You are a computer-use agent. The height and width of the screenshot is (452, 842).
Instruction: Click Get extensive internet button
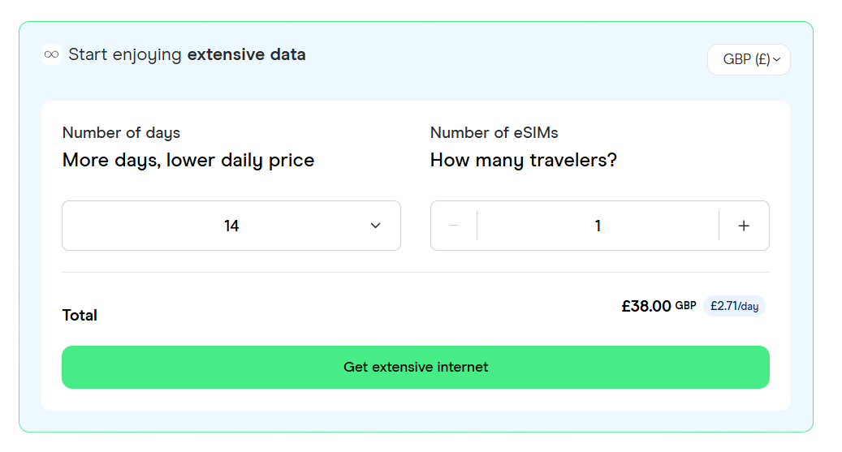click(416, 367)
